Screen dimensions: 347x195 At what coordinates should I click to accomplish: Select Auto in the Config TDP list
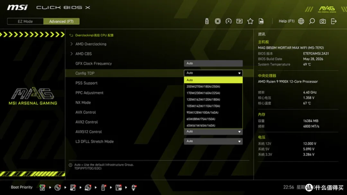213,80
